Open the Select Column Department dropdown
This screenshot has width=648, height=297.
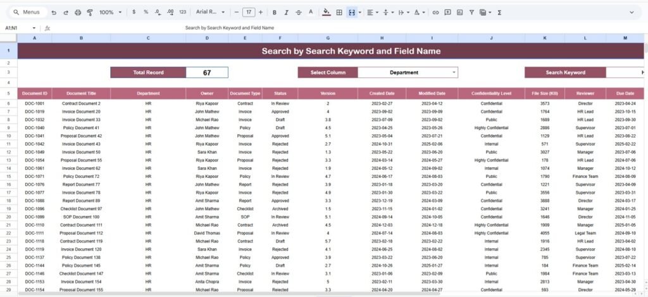pos(408,72)
